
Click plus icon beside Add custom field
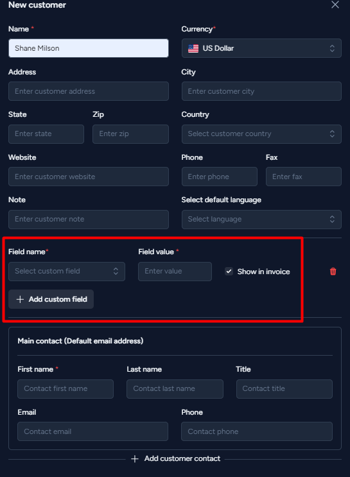pyautogui.click(x=20, y=299)
